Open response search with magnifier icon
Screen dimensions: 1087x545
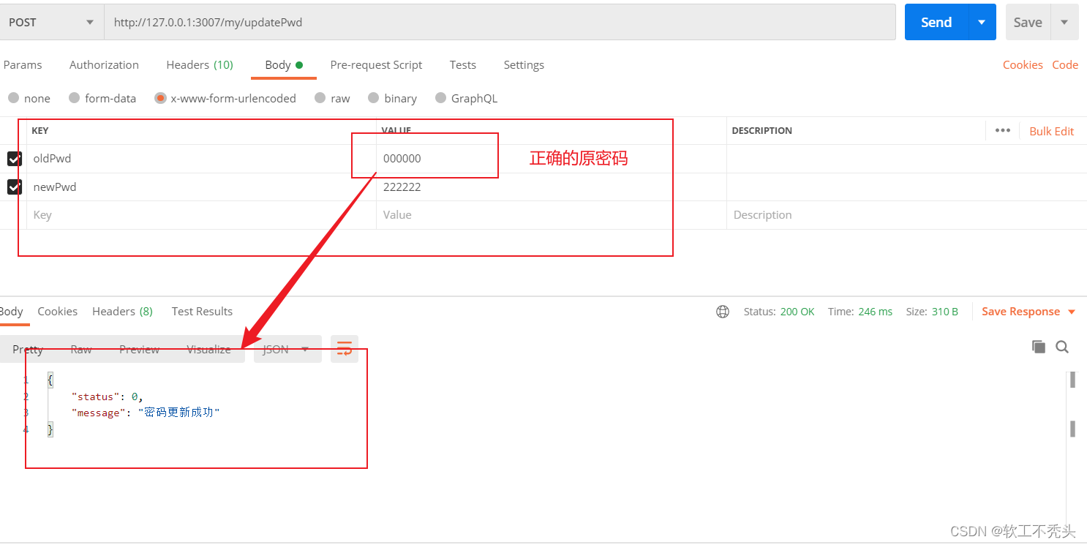click(1062, 347)
